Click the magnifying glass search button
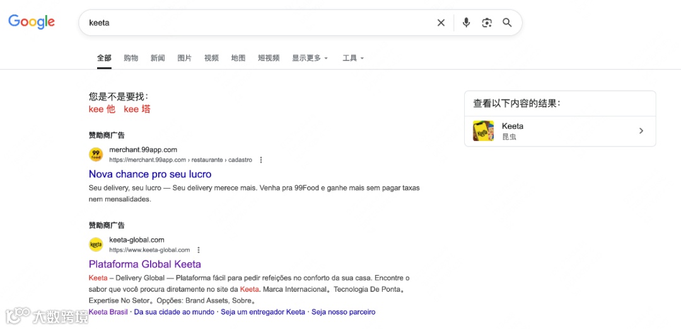Image resolution: width=681 pixels, height=329 pixels. tap(507, 23)
